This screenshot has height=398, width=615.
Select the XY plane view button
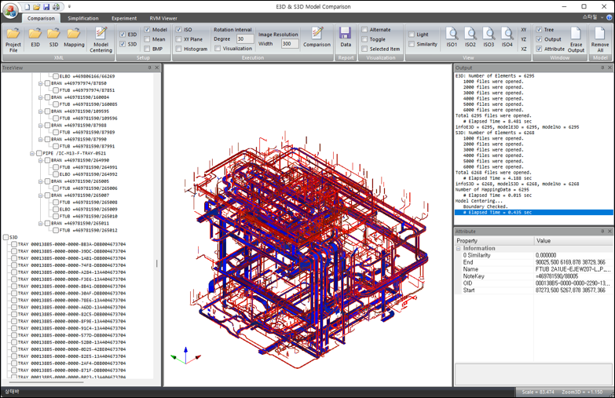coord(524,29)
